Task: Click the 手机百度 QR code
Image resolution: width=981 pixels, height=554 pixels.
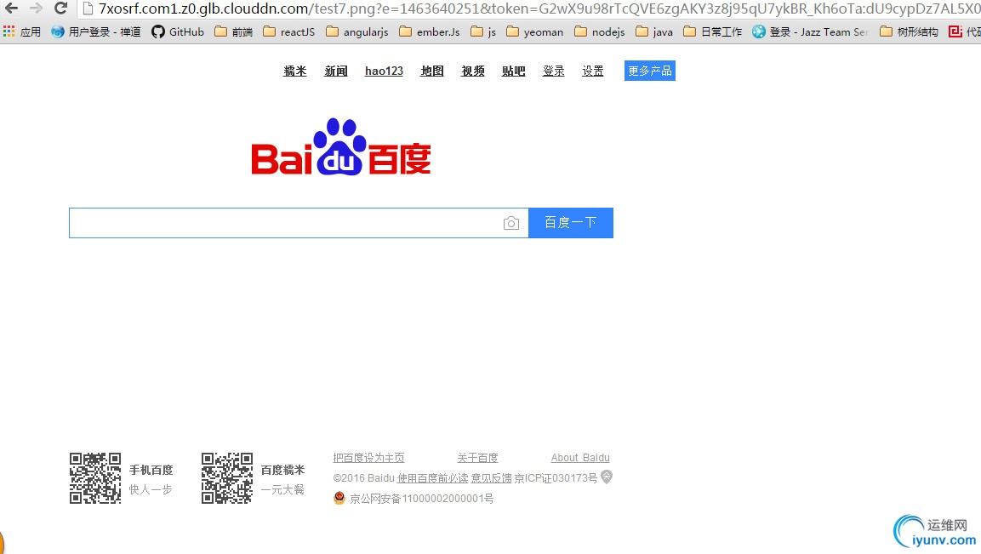Action: click(95, 478)
